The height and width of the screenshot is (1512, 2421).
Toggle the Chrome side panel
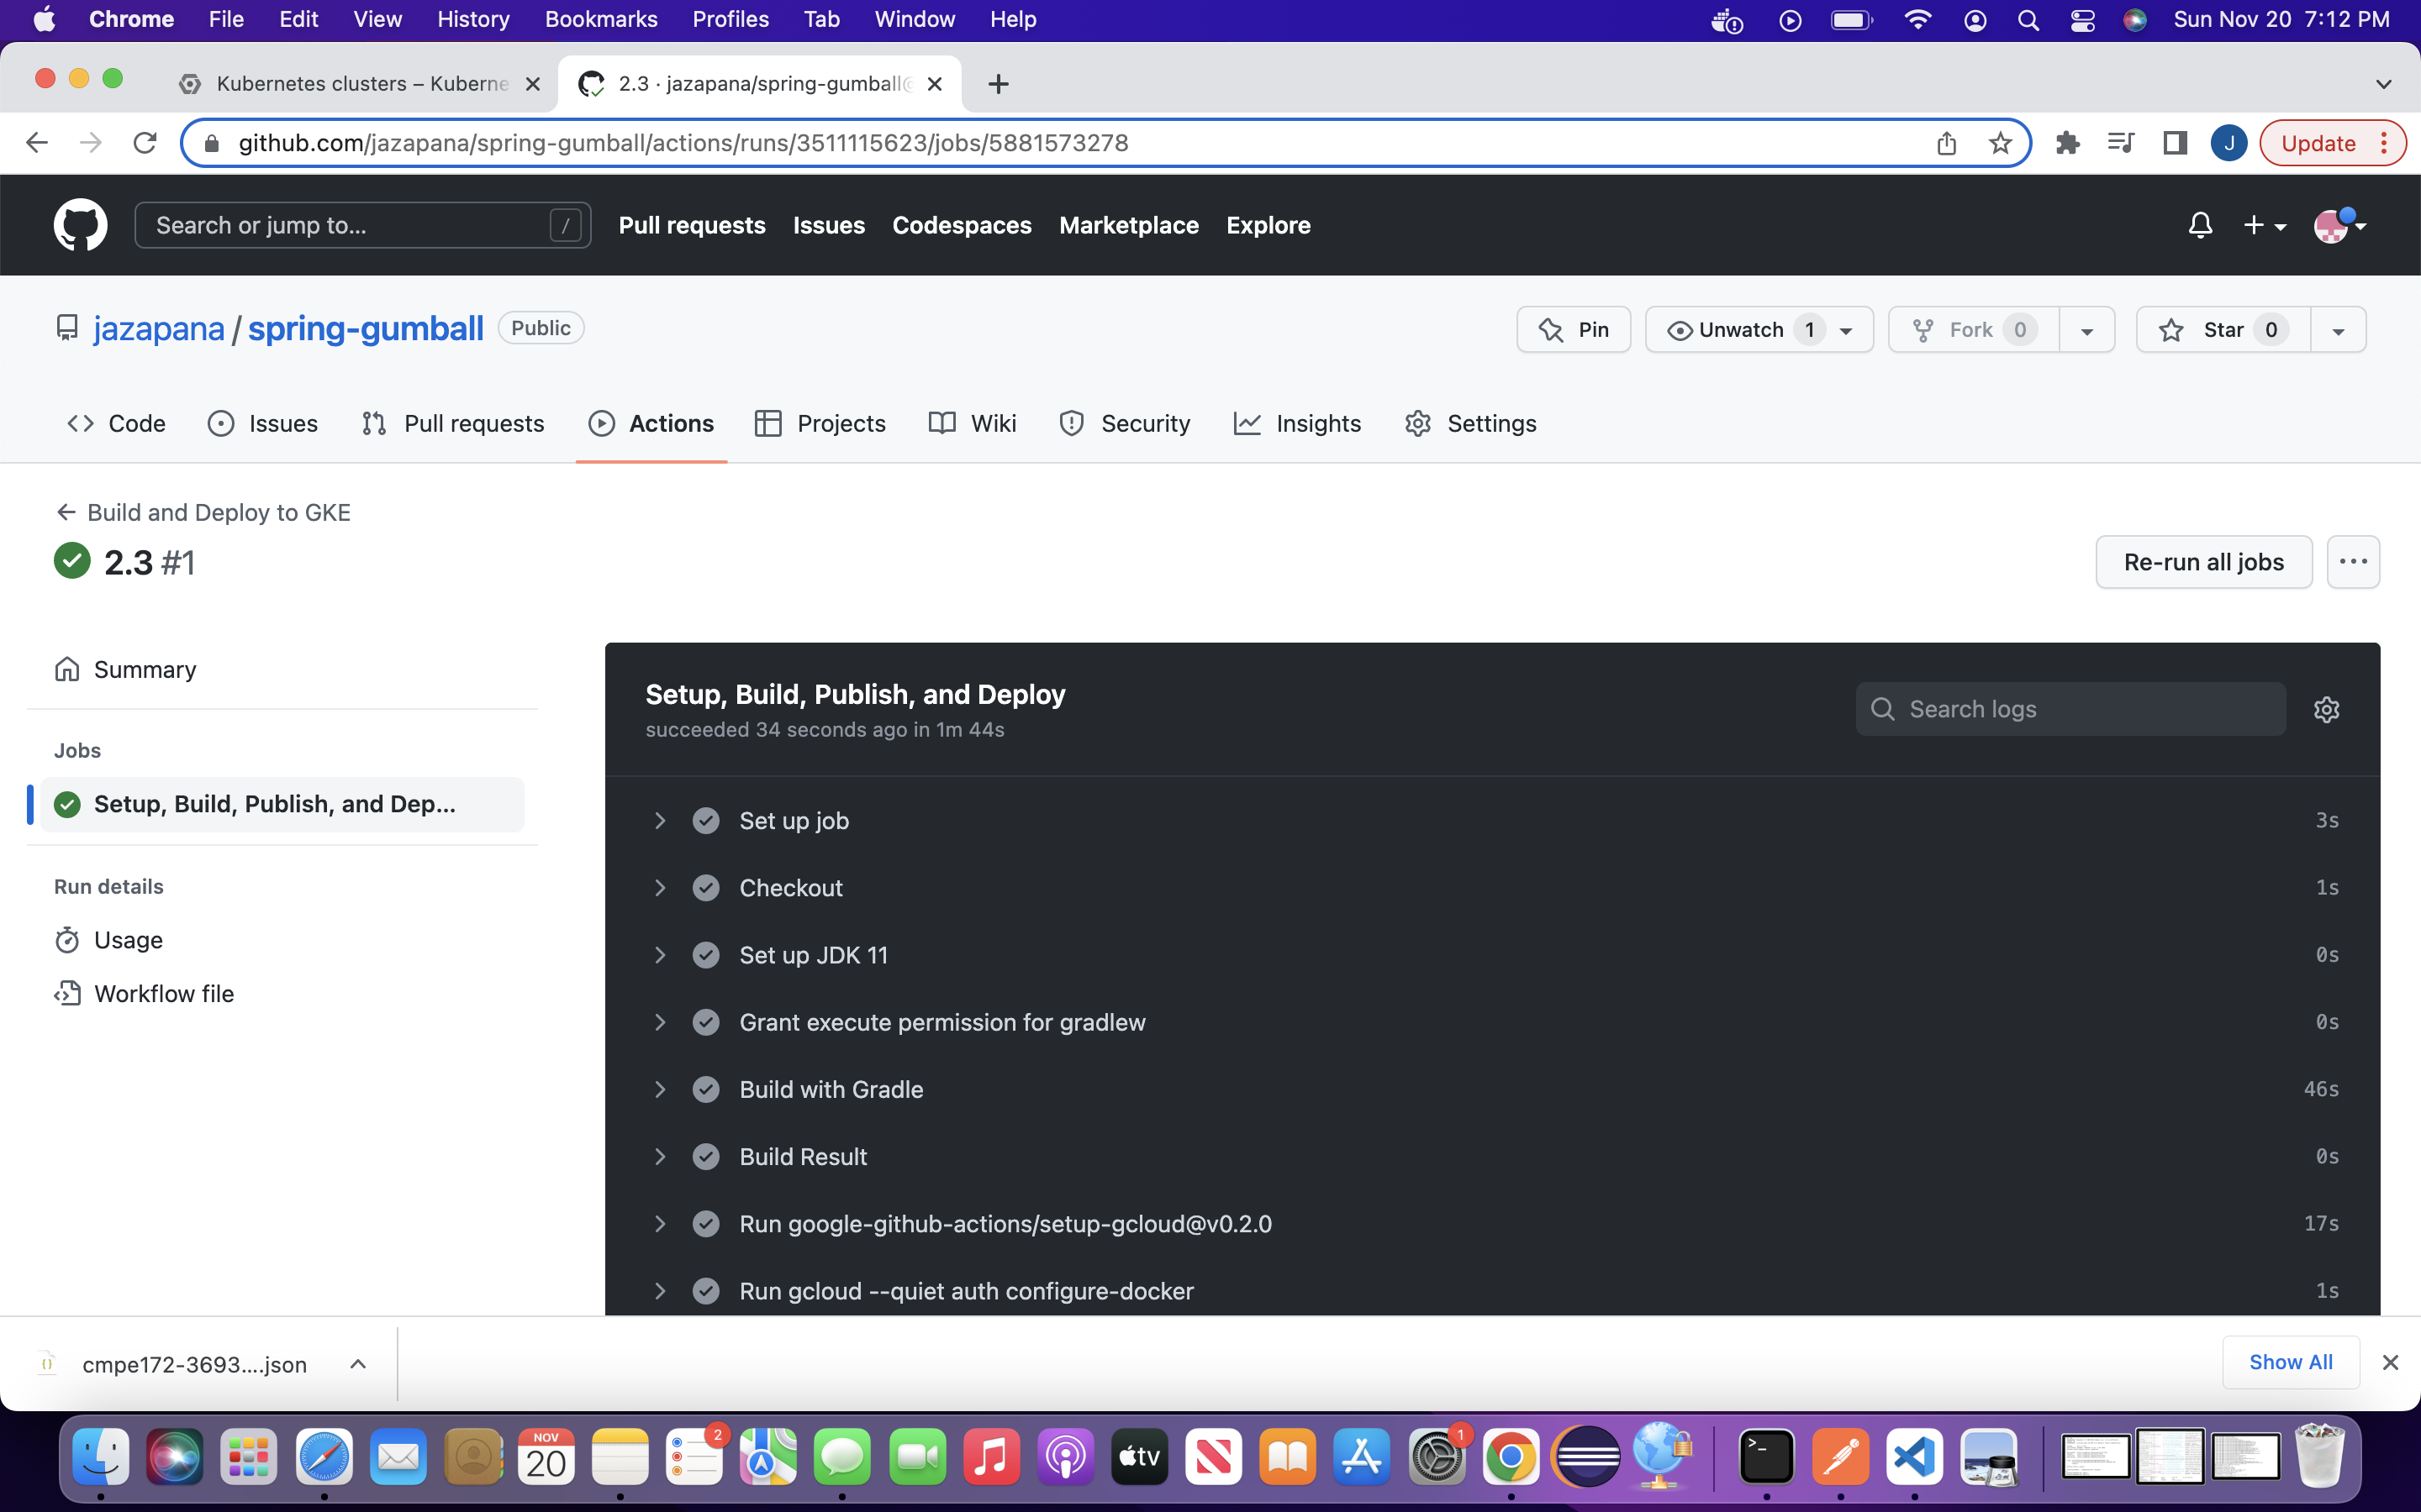coord(2175,142)
